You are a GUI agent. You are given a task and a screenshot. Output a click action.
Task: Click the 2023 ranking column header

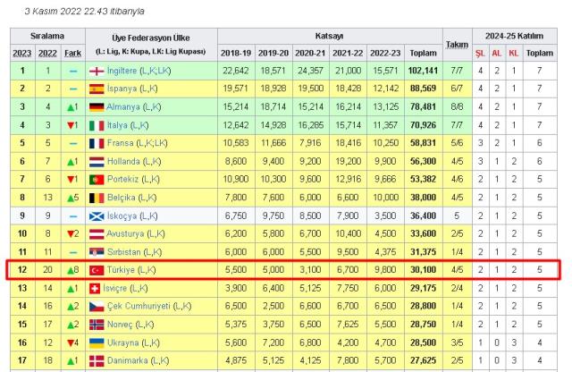[22, 54]
